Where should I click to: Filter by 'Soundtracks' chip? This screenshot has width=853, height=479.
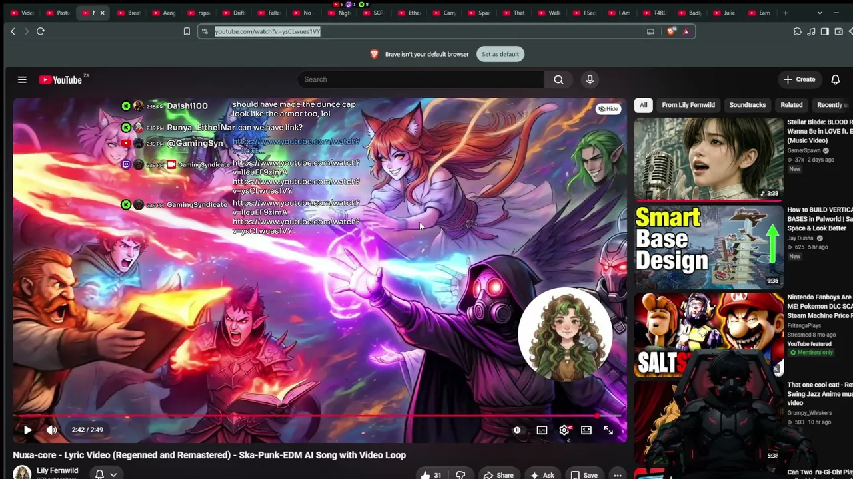(x=748, y=105)
